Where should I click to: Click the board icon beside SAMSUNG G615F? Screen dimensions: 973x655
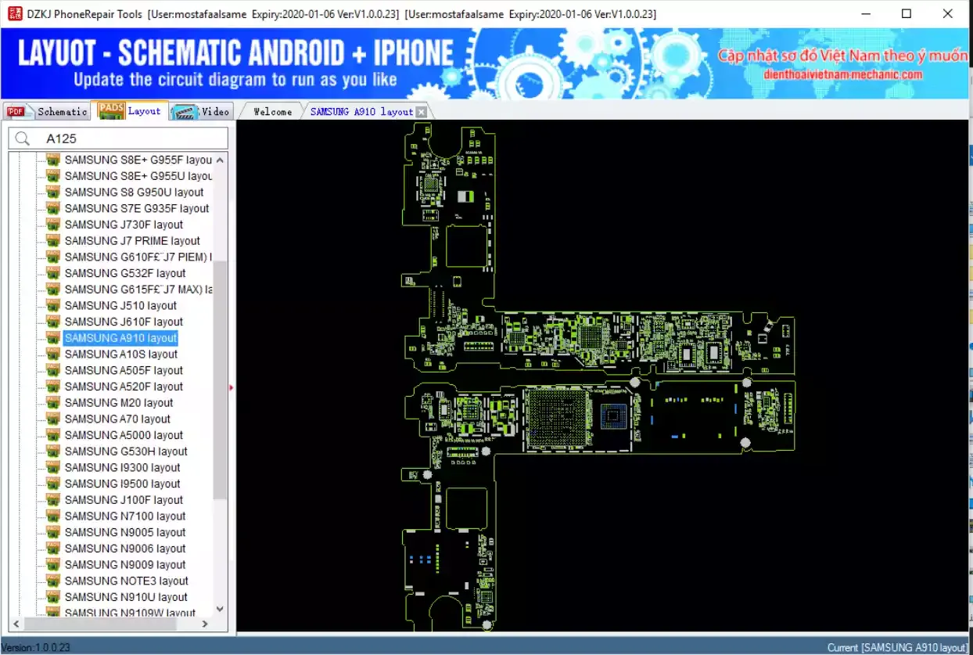coord(53,290)
